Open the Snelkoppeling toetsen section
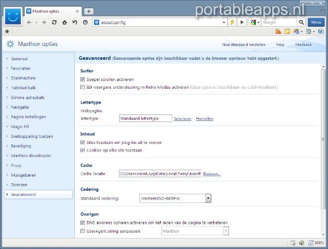 32,136
